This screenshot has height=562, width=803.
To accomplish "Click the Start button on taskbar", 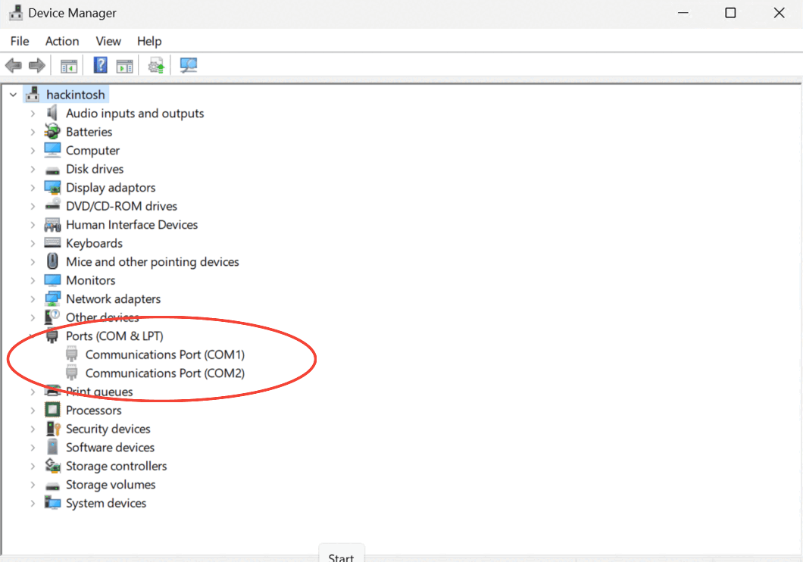I will pyautogui.click(x=341, y=557).
